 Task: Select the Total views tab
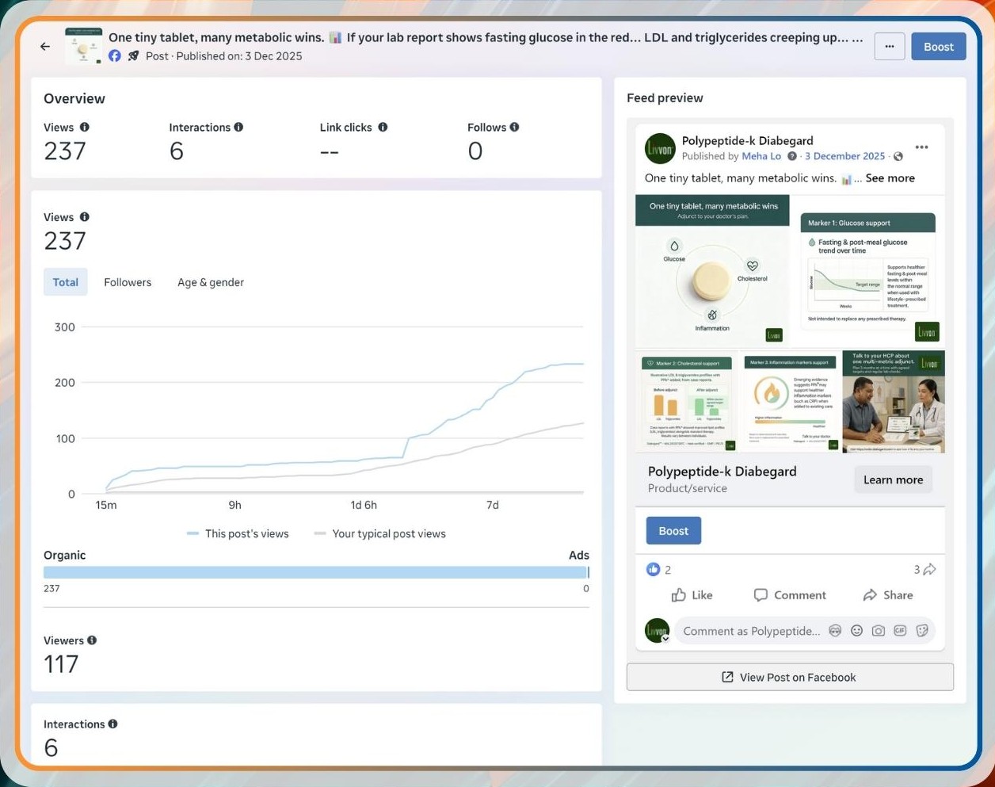pyautogui.click(x=65, y=282)
